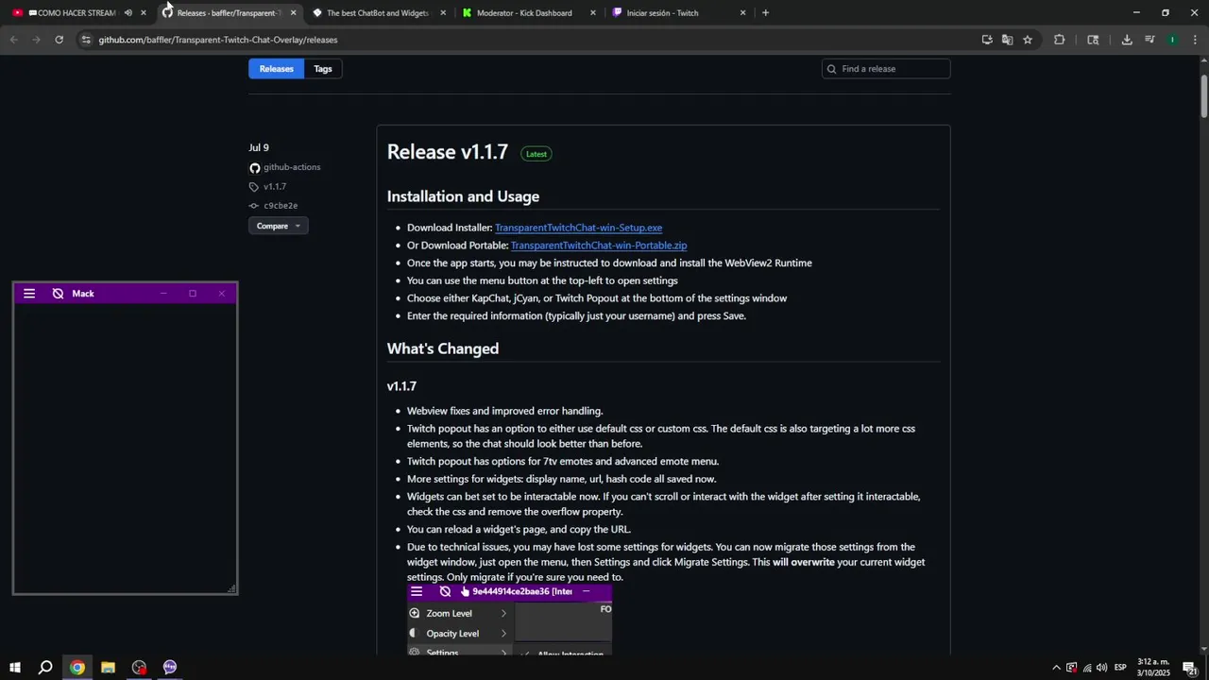Select the Tags tab on GitHub
The image size is (1209, 680).
point(323,69)
